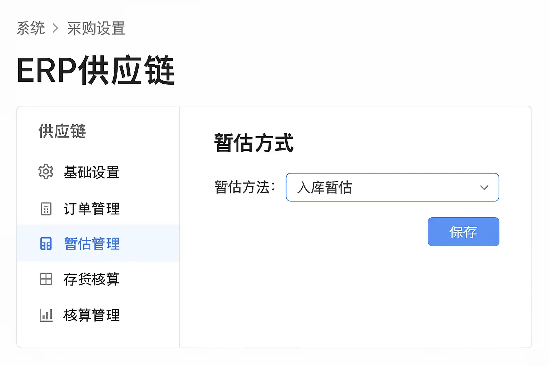Click the 供应链 sidebar header
Screen dimensions: 549x366
[62, 131]
